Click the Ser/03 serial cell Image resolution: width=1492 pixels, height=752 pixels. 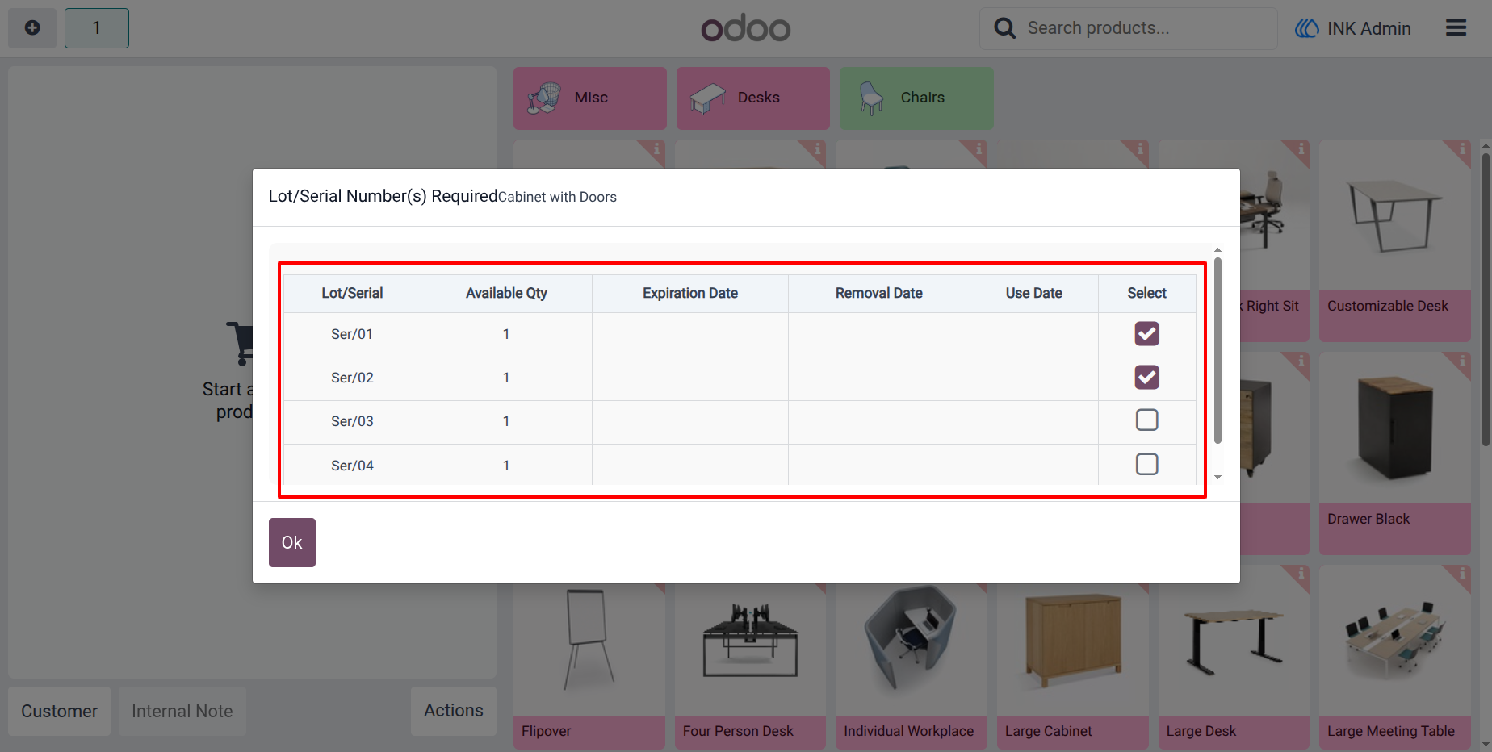pyautogui.click(x=352, y=421)
